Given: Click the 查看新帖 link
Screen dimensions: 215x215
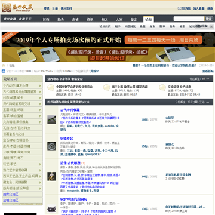Looking at the screenshot, I should pos(208,71).
